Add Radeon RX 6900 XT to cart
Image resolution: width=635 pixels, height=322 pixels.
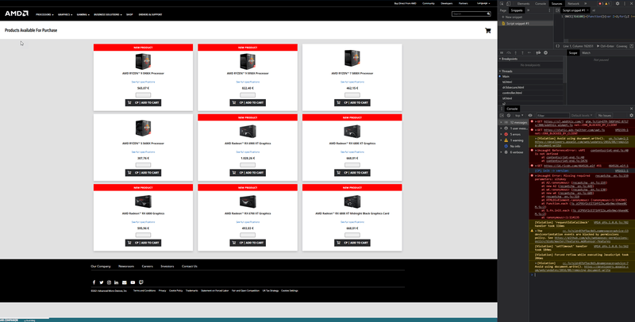pyautogui.click(x=248, y=173)
